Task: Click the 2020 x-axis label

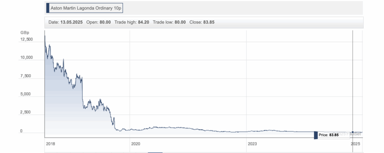Action: coord(136,144)
